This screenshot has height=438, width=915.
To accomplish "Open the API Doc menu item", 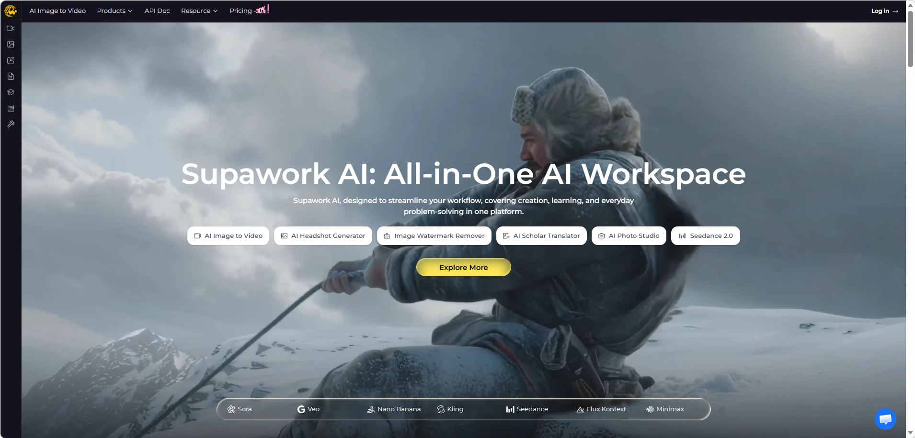I will pos(157,11).
